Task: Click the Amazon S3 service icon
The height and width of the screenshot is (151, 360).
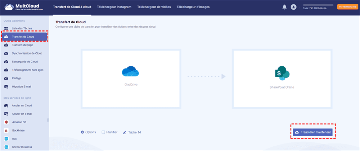Action: tap(6, 122)
